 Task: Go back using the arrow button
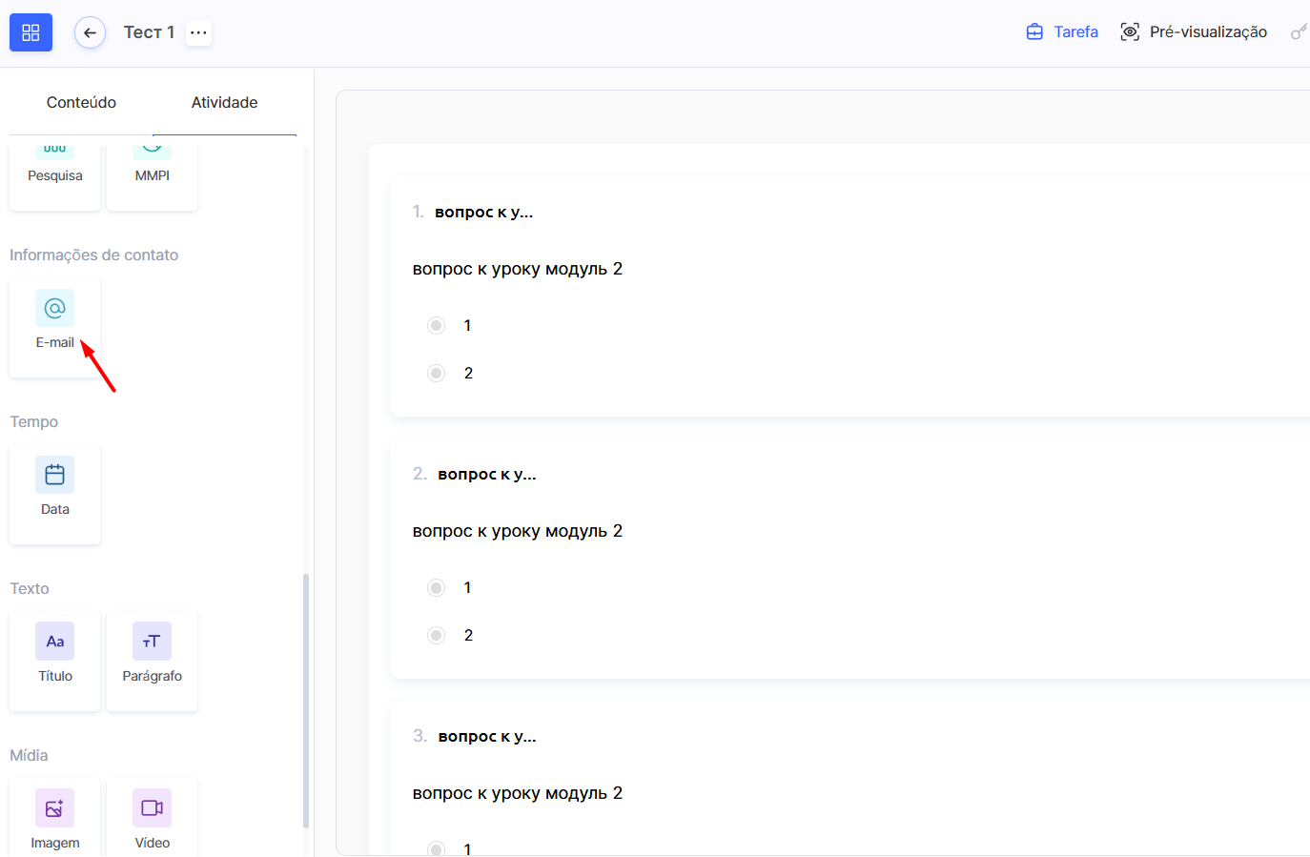90,32
